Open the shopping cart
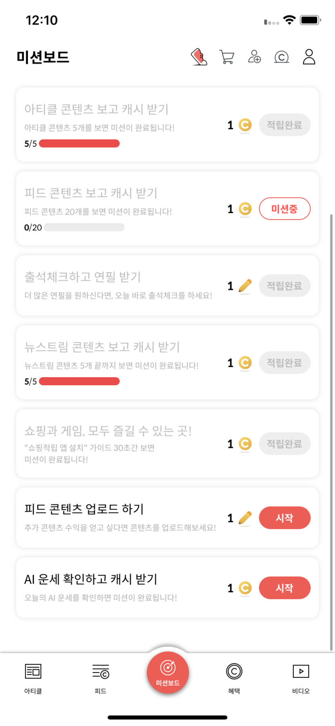The image size is (335, 726). 227,57
